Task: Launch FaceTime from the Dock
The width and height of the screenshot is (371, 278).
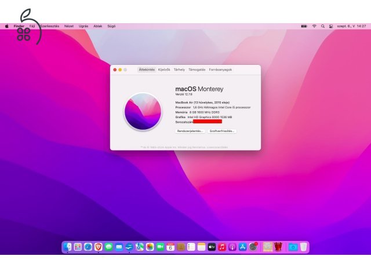Action: tap(160, 247)
